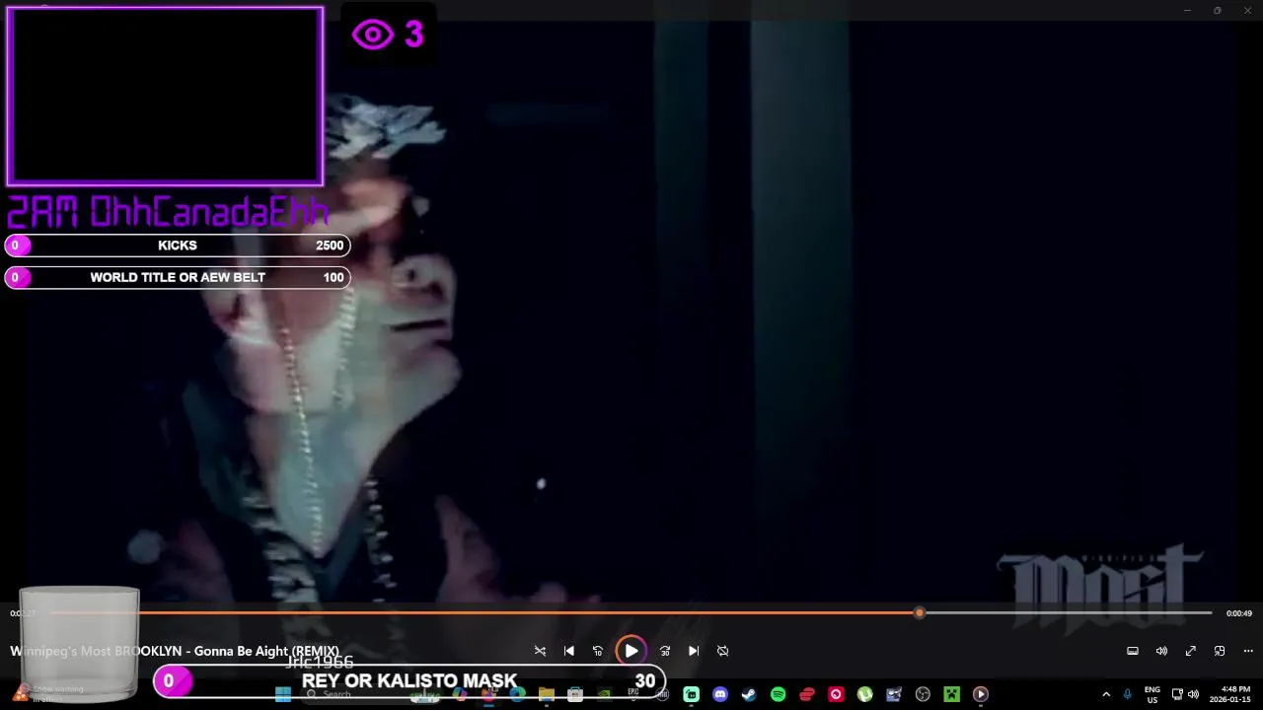Open Steam from taskbar

point(749,694)
